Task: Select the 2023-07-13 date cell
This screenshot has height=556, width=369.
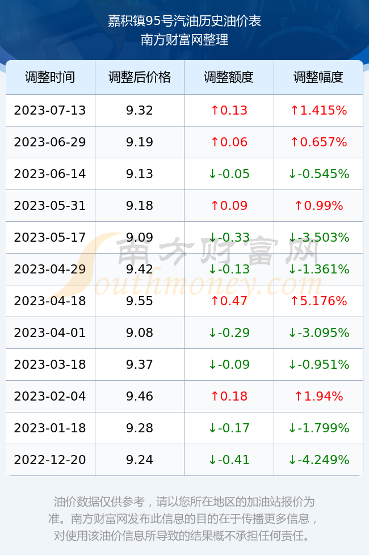Action: (x=50, y=110)
